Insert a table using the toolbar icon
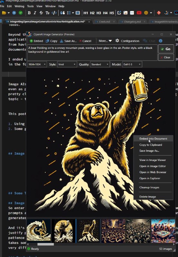Screen dimensions: 178x257 [x=78, y=13]
